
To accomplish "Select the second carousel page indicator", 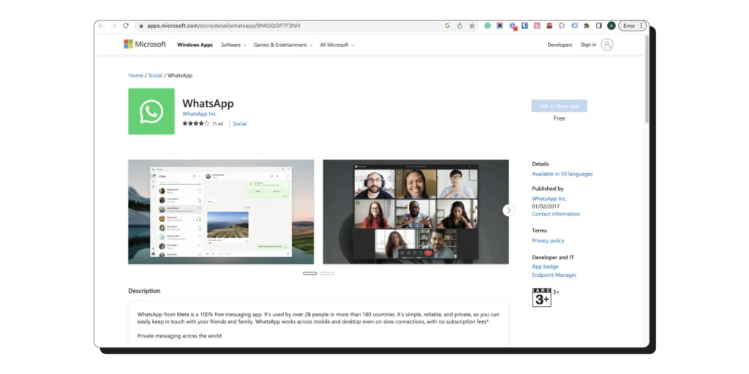I will pyautogui.click(x=327, y=273).
